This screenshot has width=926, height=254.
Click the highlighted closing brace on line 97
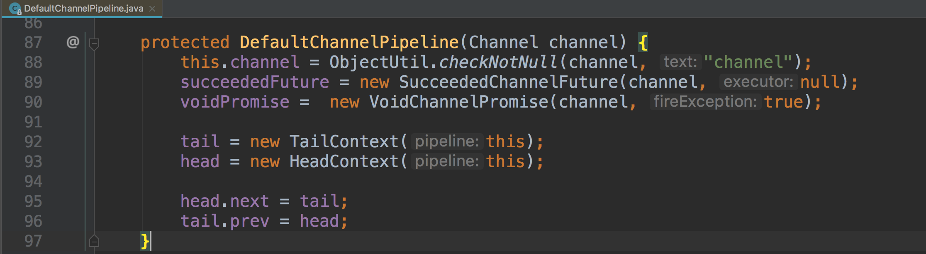[x=145, y=241]
